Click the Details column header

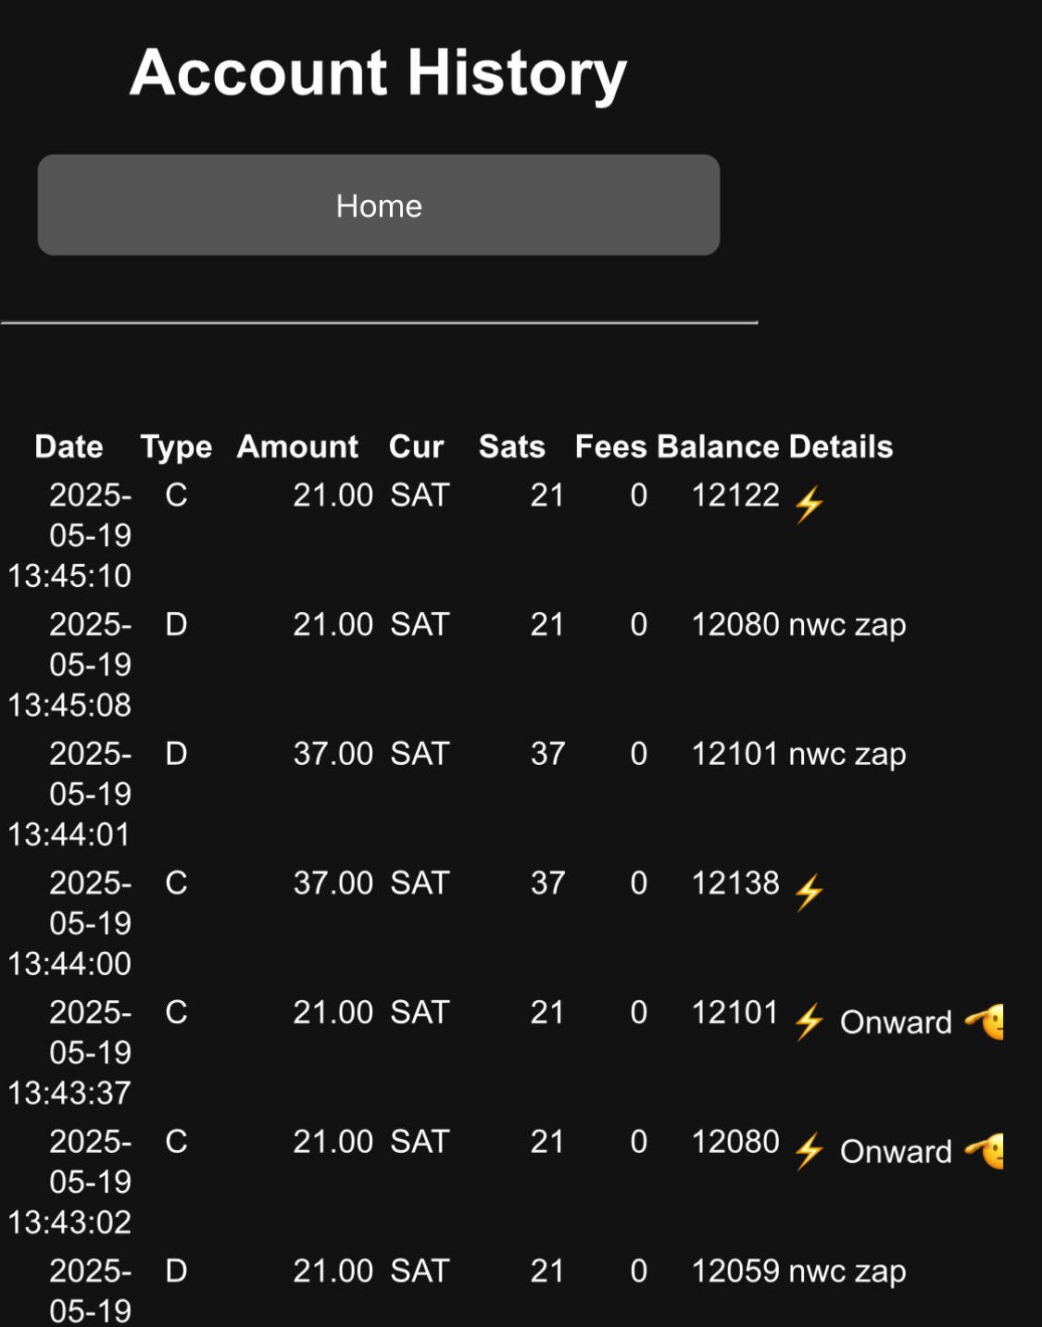[x=841, y=446]
